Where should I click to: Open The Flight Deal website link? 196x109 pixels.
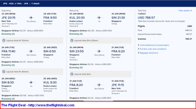click(38, 105)
